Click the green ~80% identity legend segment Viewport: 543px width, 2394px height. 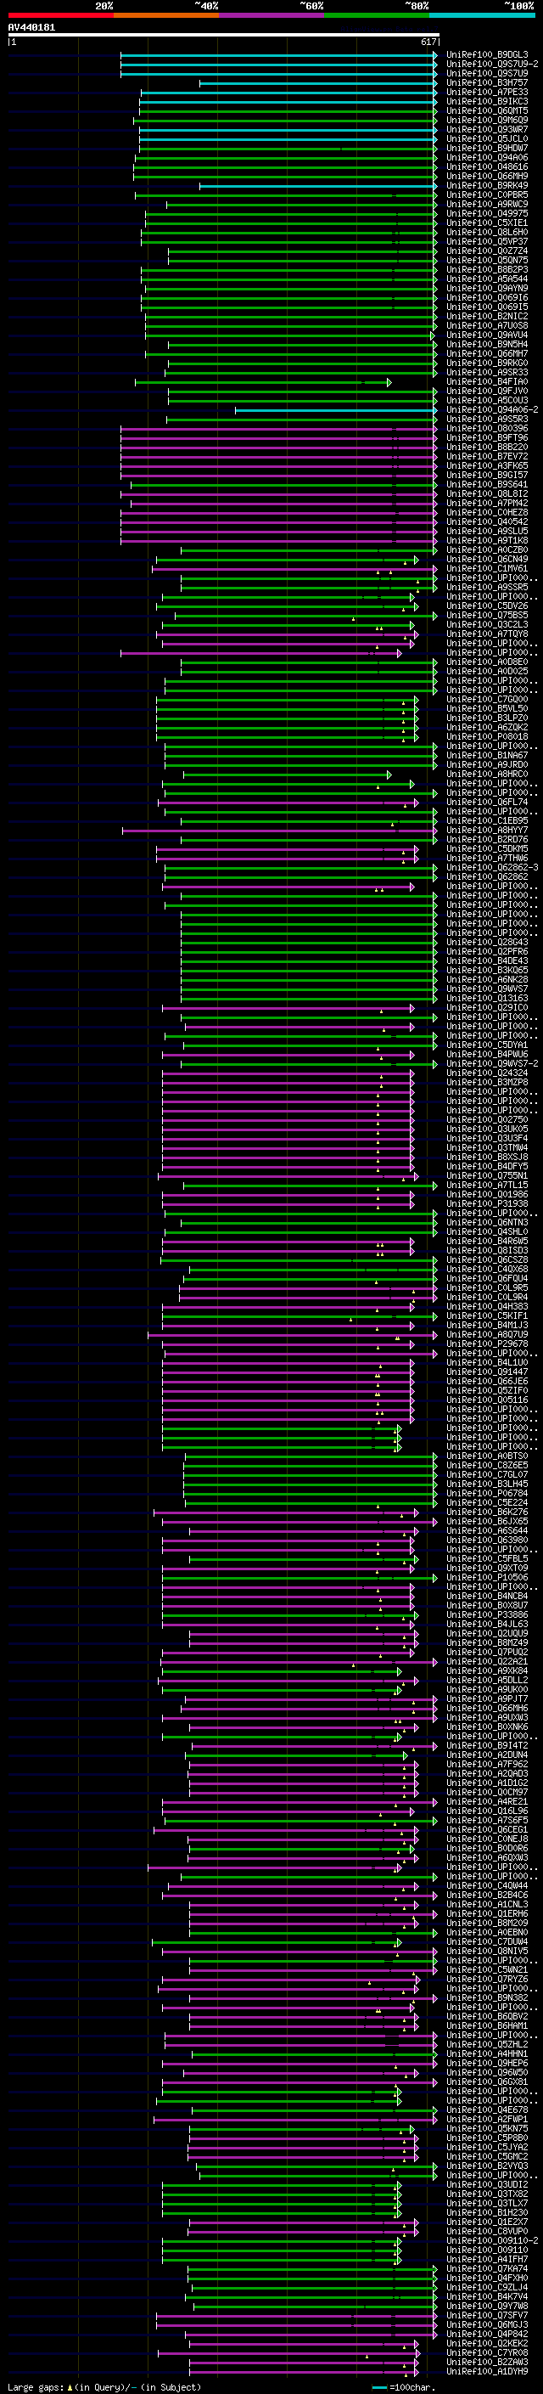(377, 15)
